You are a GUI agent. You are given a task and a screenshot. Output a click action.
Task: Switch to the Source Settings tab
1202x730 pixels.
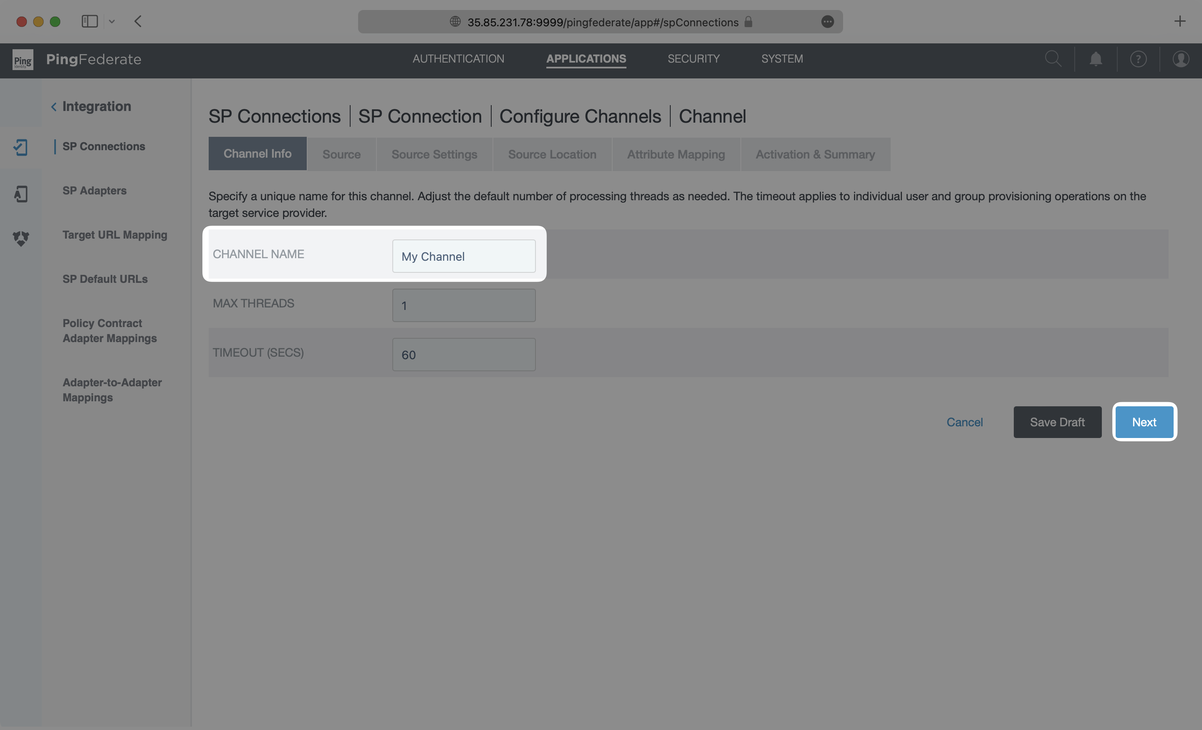[x=434, y=154]
